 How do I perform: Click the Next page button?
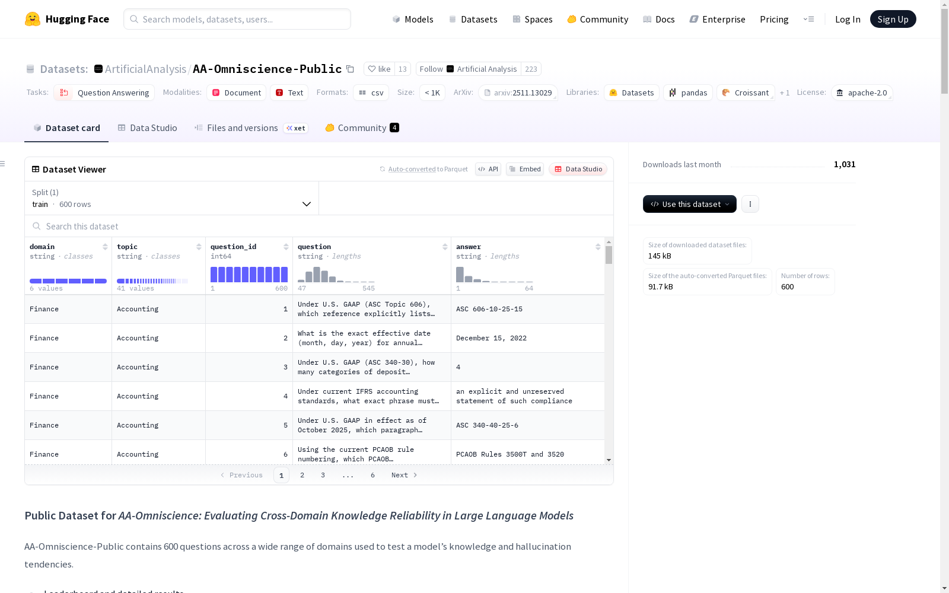point(404,475)
